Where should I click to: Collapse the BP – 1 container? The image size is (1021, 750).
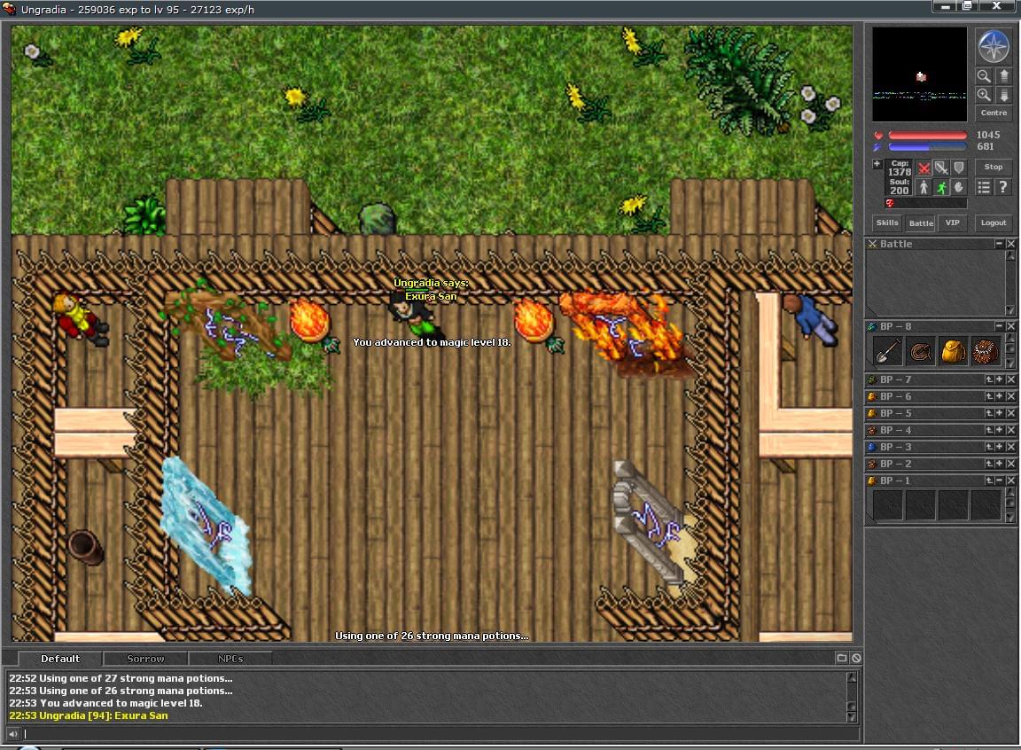1000,480
